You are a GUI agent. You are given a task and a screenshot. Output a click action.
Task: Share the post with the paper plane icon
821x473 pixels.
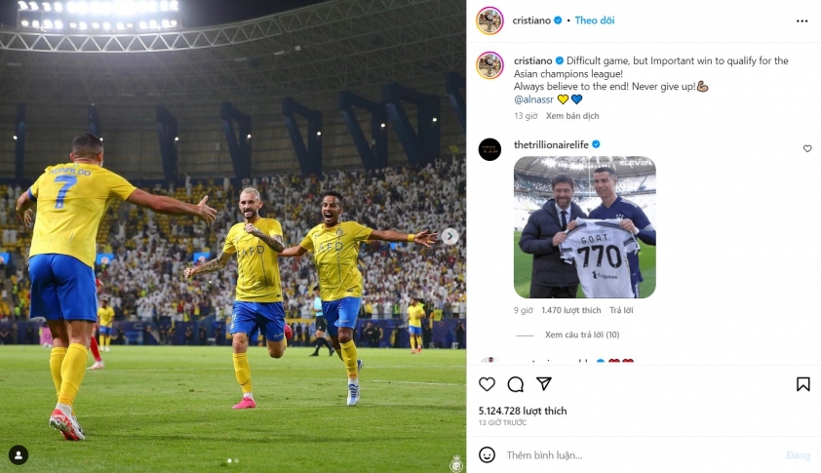544,384
